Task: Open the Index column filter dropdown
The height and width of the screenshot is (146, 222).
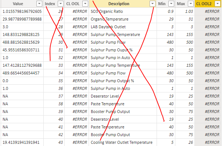Action: click(61, 4)
